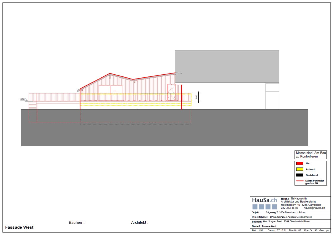Select the large sliding window on the facade
The image size is (333, 235).
[x=110, y=93]
